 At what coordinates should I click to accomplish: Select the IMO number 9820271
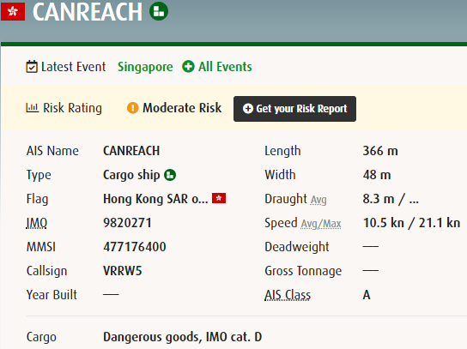(127, 223)
